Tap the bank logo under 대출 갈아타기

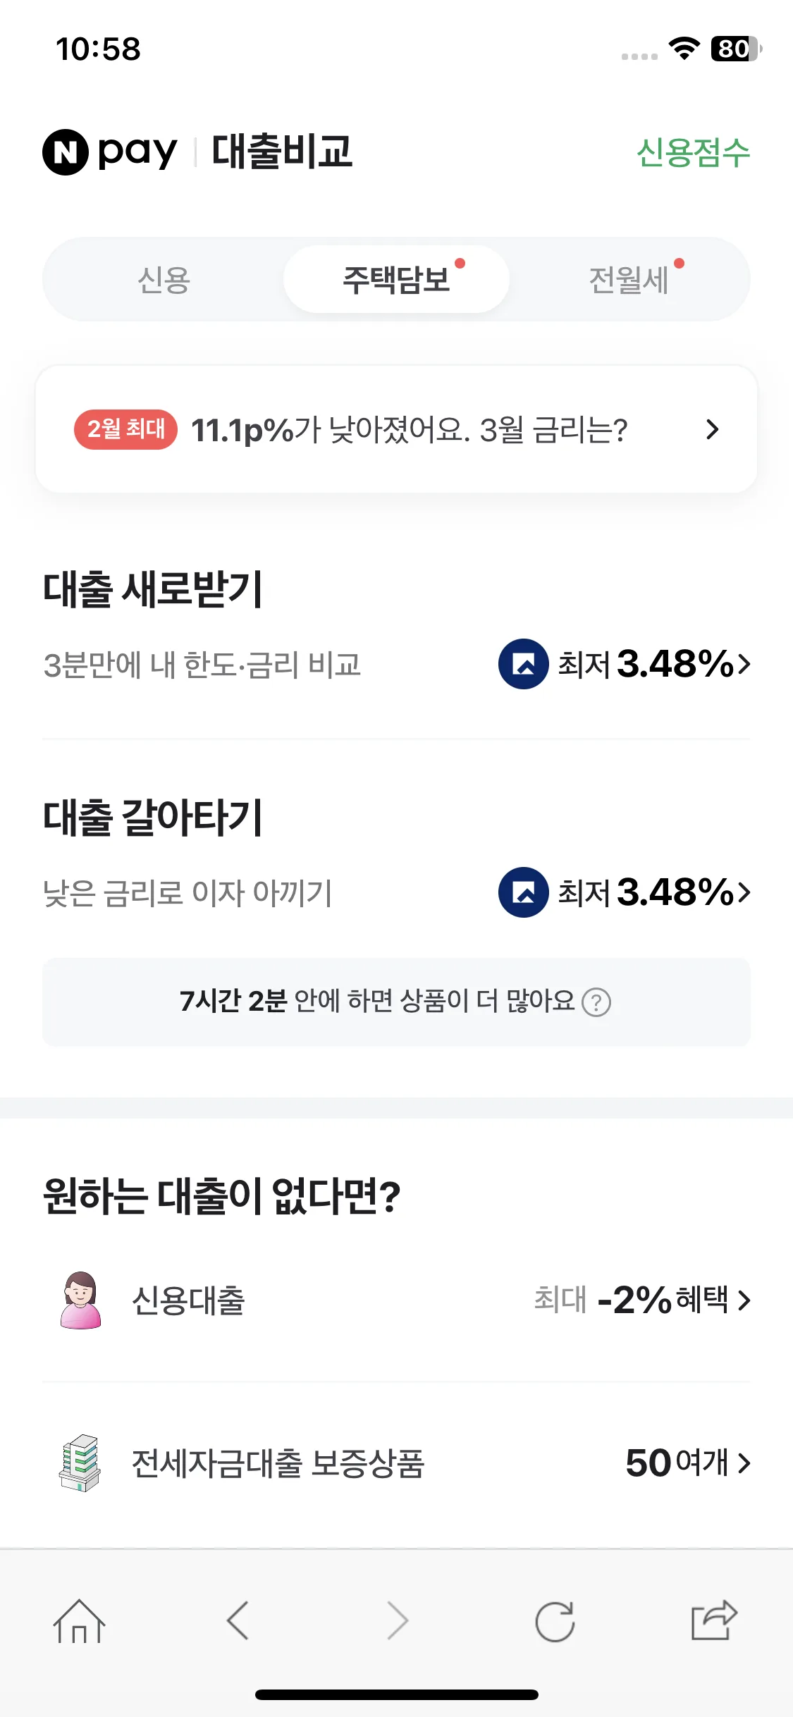[x=523, y=892]
